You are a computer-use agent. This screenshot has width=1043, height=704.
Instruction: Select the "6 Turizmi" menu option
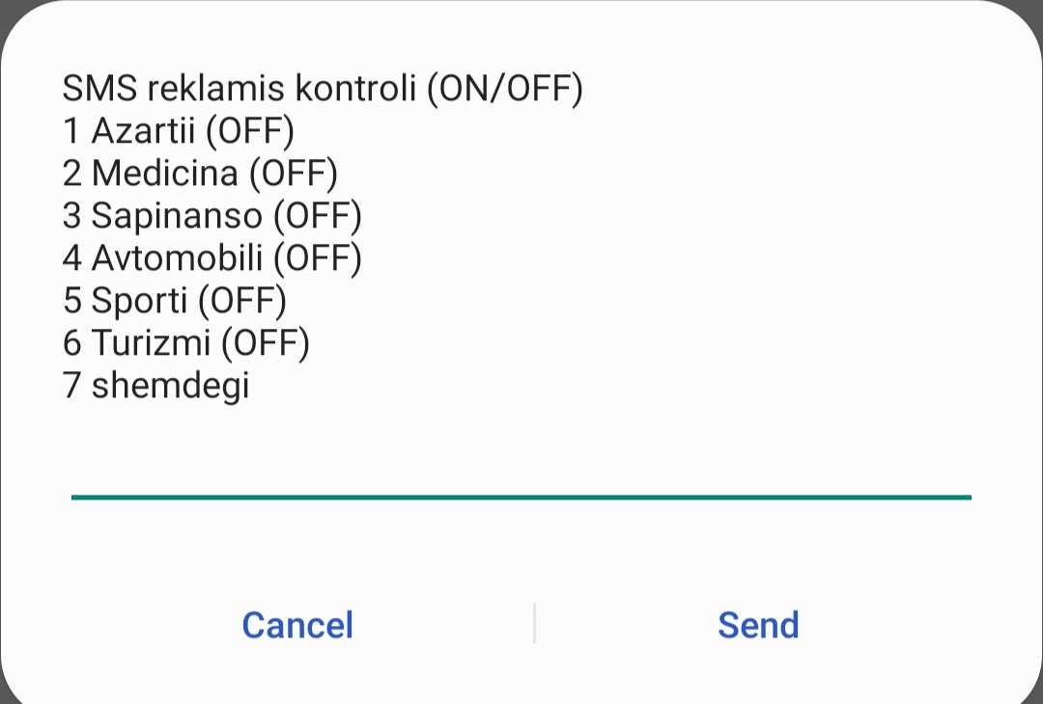tap(136, 343)
